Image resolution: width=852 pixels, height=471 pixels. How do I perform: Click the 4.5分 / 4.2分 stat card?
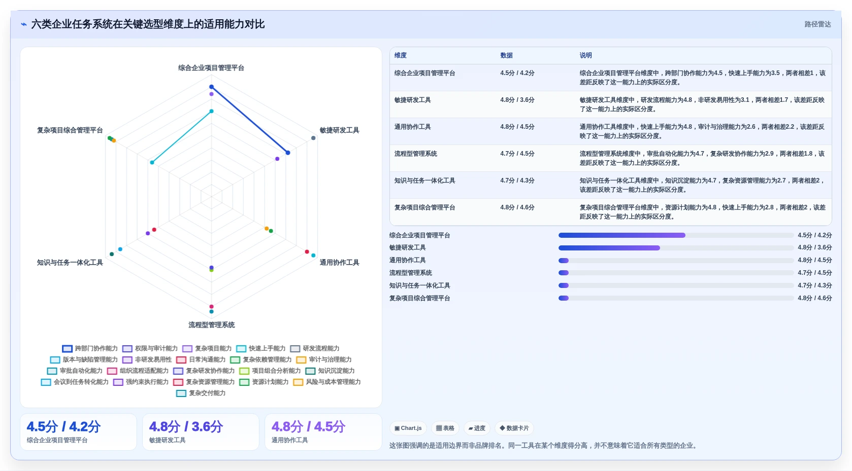[78, 432]
